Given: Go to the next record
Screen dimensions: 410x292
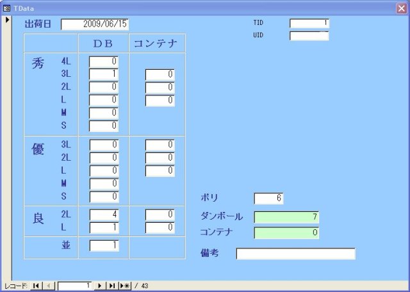Looking at the screenshot, I should tap(100, 286).
